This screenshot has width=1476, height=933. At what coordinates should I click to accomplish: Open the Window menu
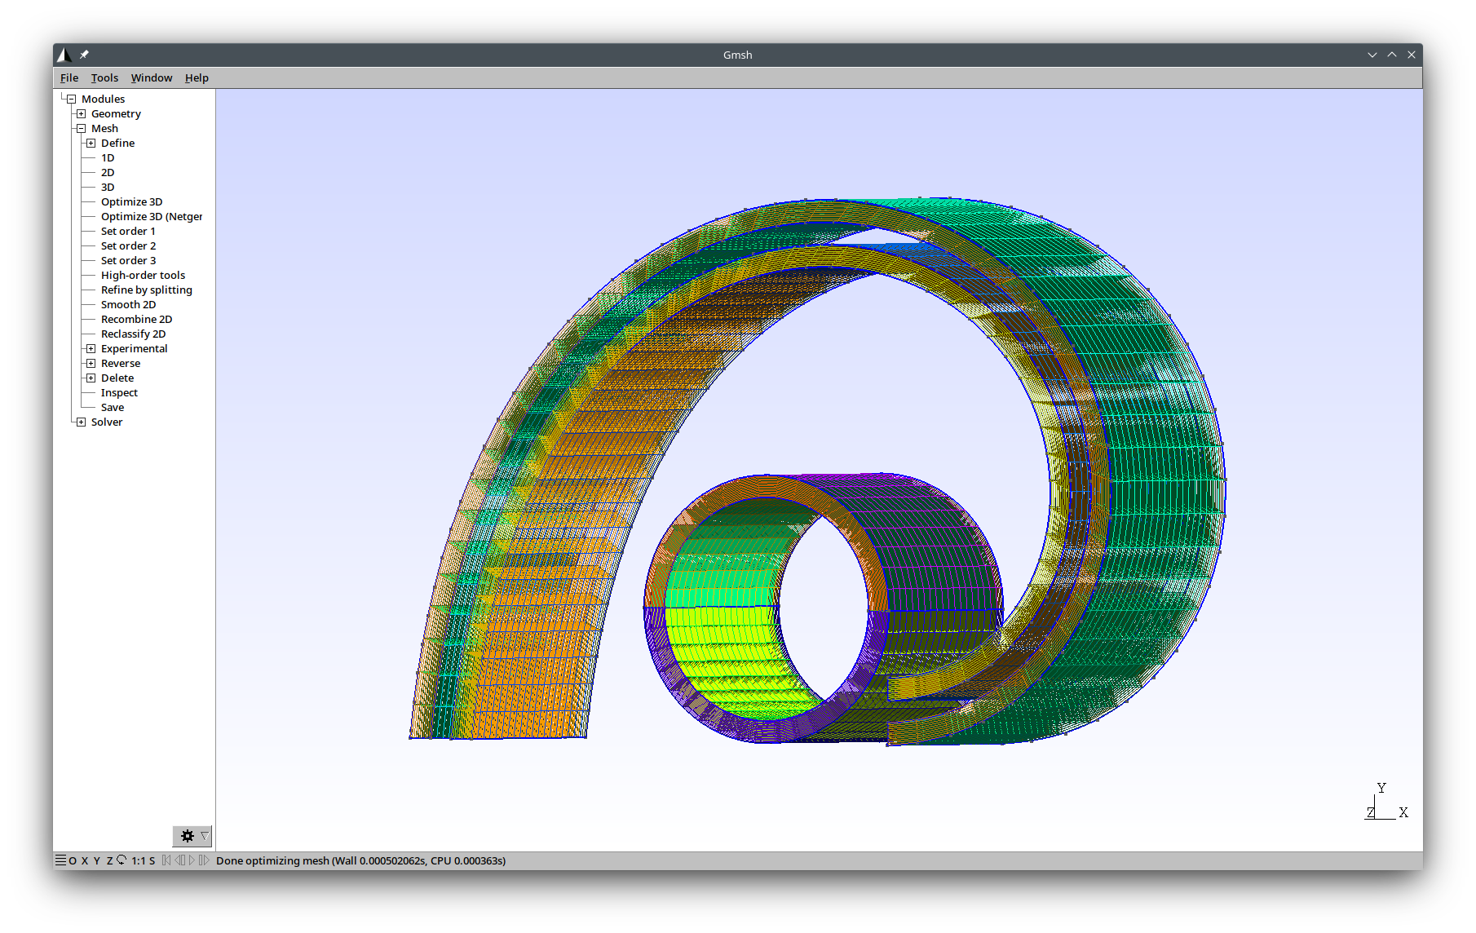point(152,78)
